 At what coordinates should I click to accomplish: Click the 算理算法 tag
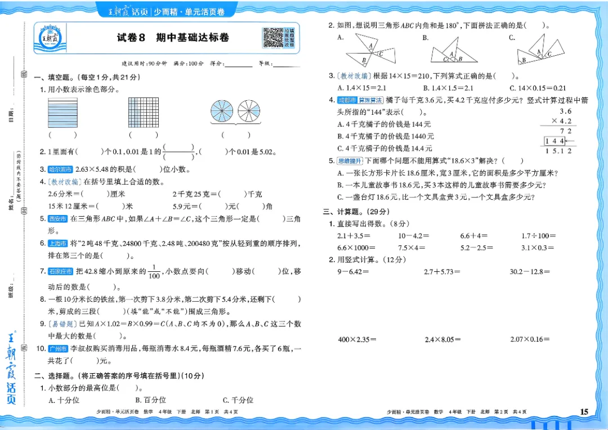(370, 100)
